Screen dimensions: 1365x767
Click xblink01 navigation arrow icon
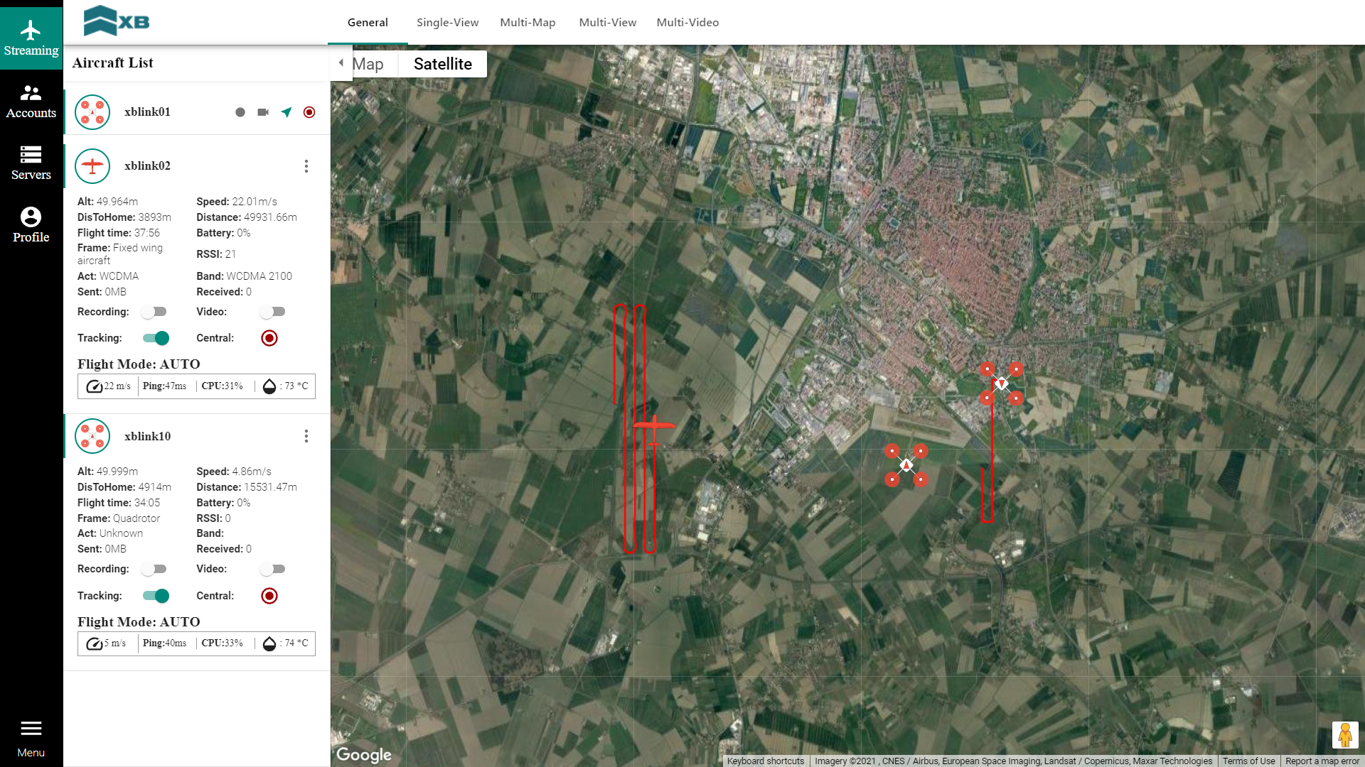pyautogui.click(x=287, y=112)
